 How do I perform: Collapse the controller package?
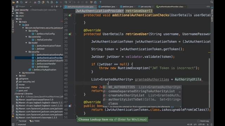point(26,37)
